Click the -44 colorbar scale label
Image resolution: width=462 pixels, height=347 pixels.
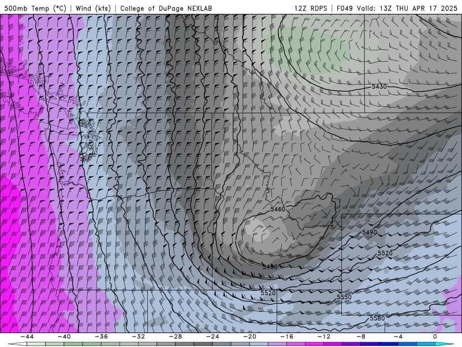pyautogui.click(x=27, y=337)
